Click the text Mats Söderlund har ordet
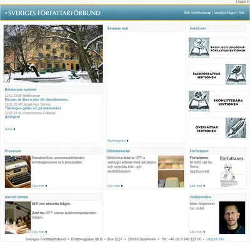The image size is (250, 242). coord(202,206)
